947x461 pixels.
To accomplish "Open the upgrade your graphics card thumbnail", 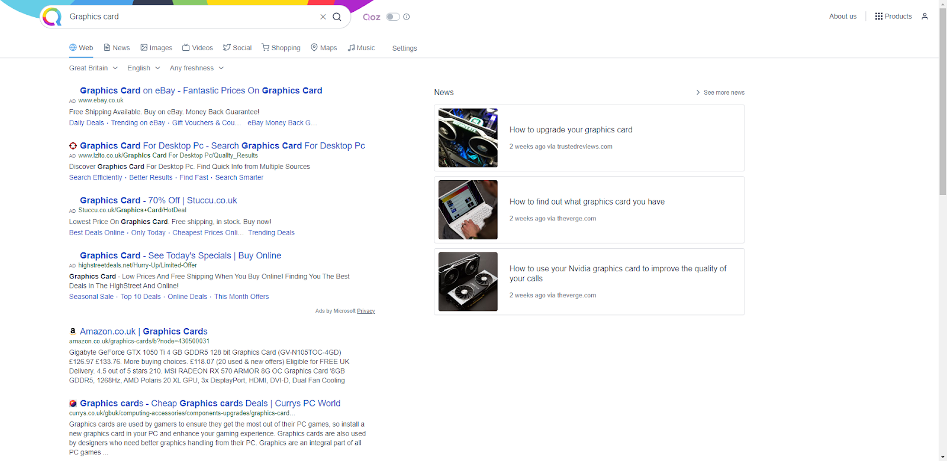I will point(468,138).
